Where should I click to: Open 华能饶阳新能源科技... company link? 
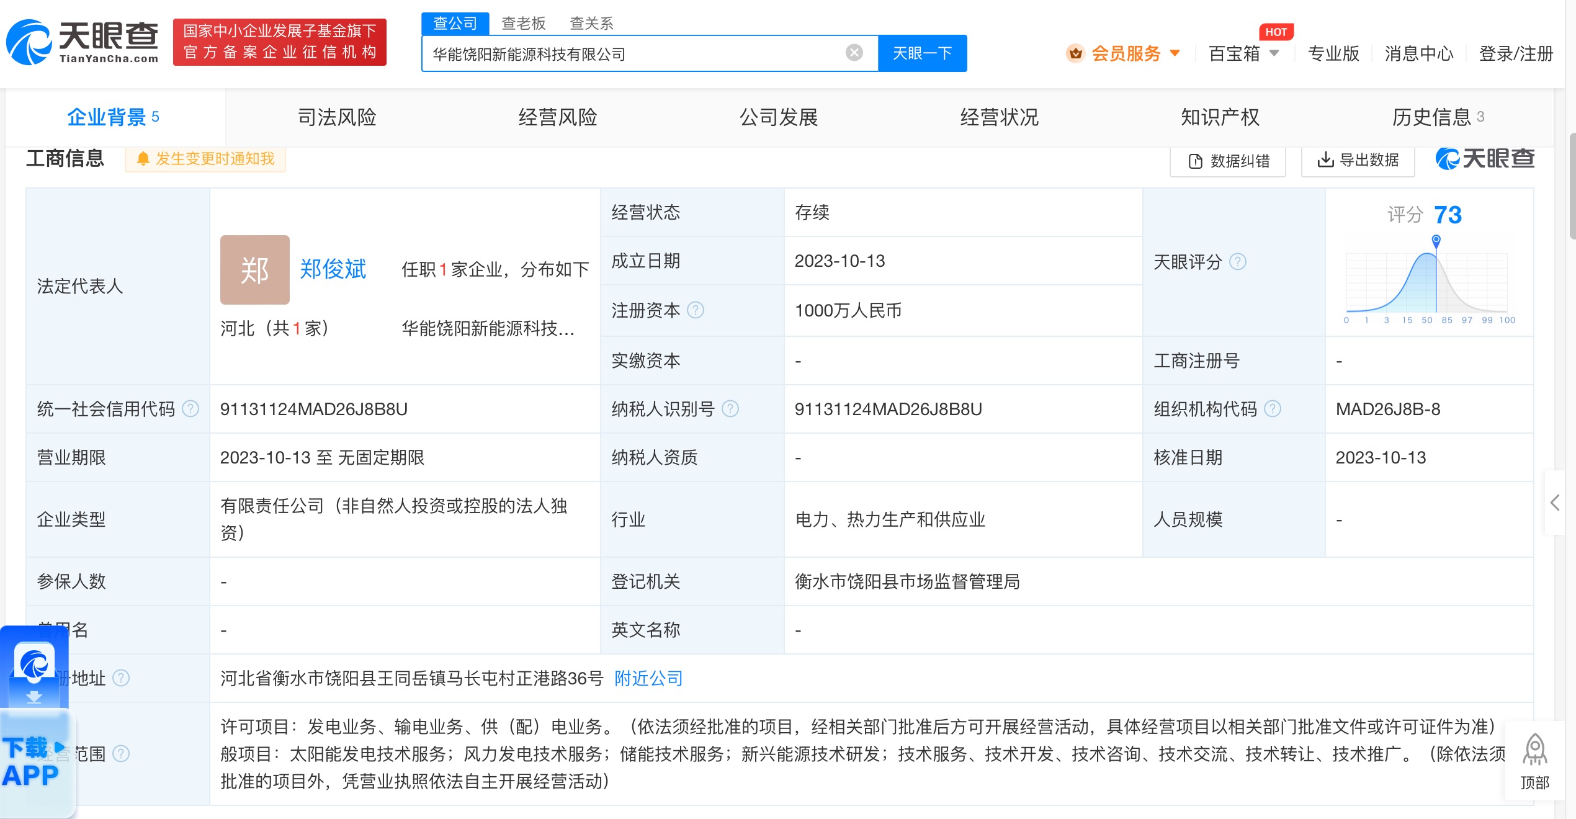click(x=488, y=328)
